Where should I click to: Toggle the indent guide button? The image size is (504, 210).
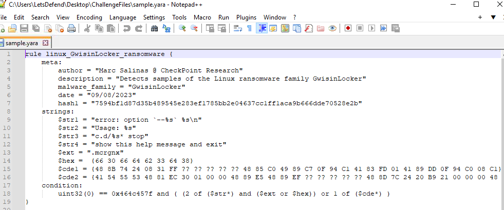261,29
